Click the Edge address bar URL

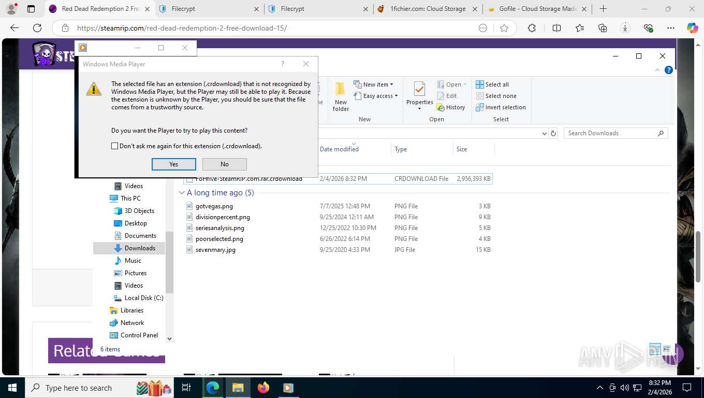(182, 28)
